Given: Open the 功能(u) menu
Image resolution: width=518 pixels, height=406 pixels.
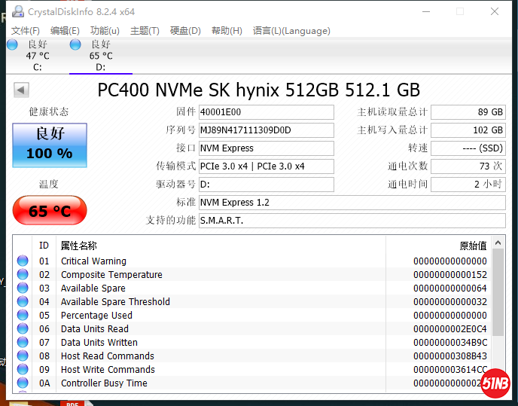Looking at the screenshot, I should pyautogui.click(x=105, y=31).
